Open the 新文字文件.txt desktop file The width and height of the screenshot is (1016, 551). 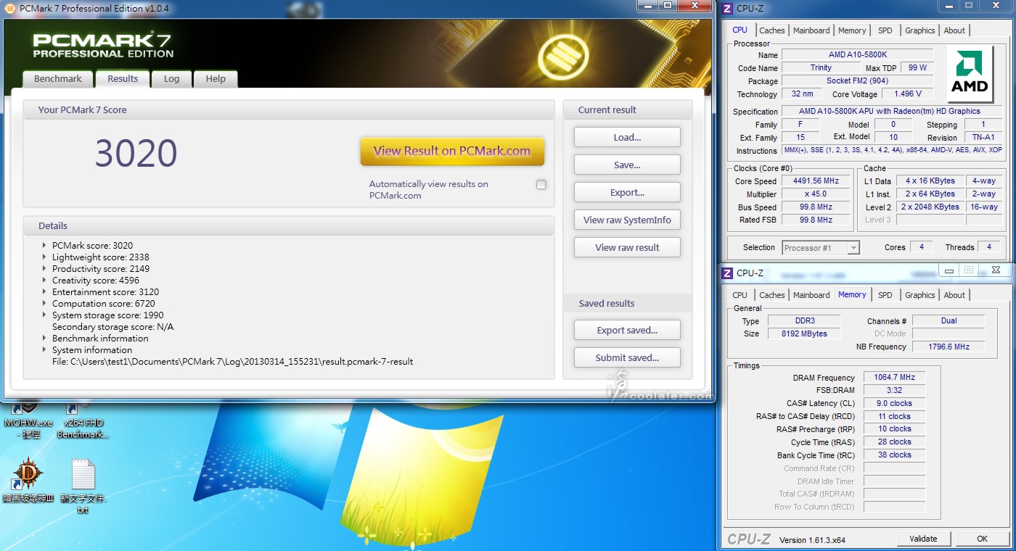click(x=83, y=486)
